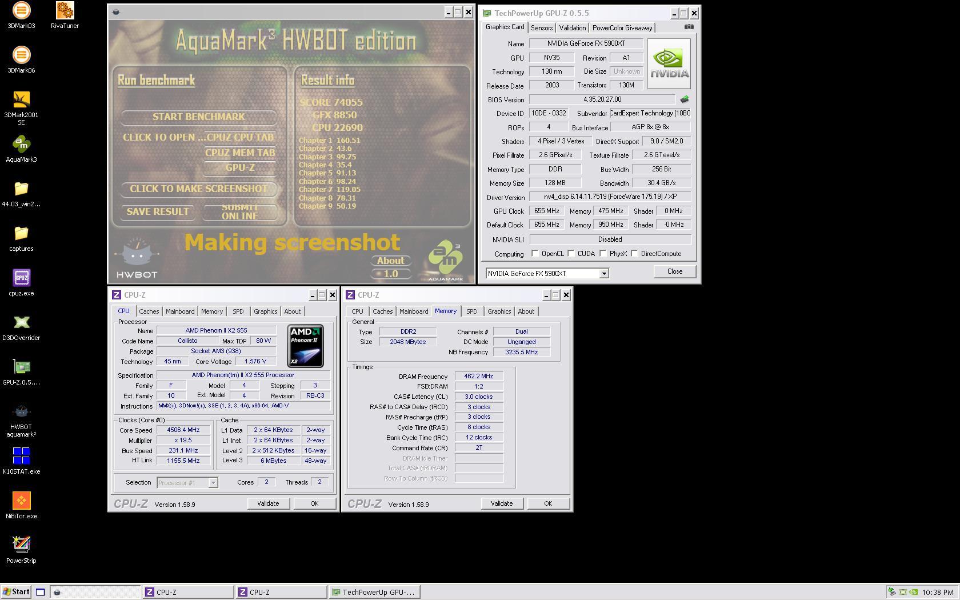
Task: Launch K10STAT.exe from the desktop
Action: pyautogui.click(x=21, y=461)
